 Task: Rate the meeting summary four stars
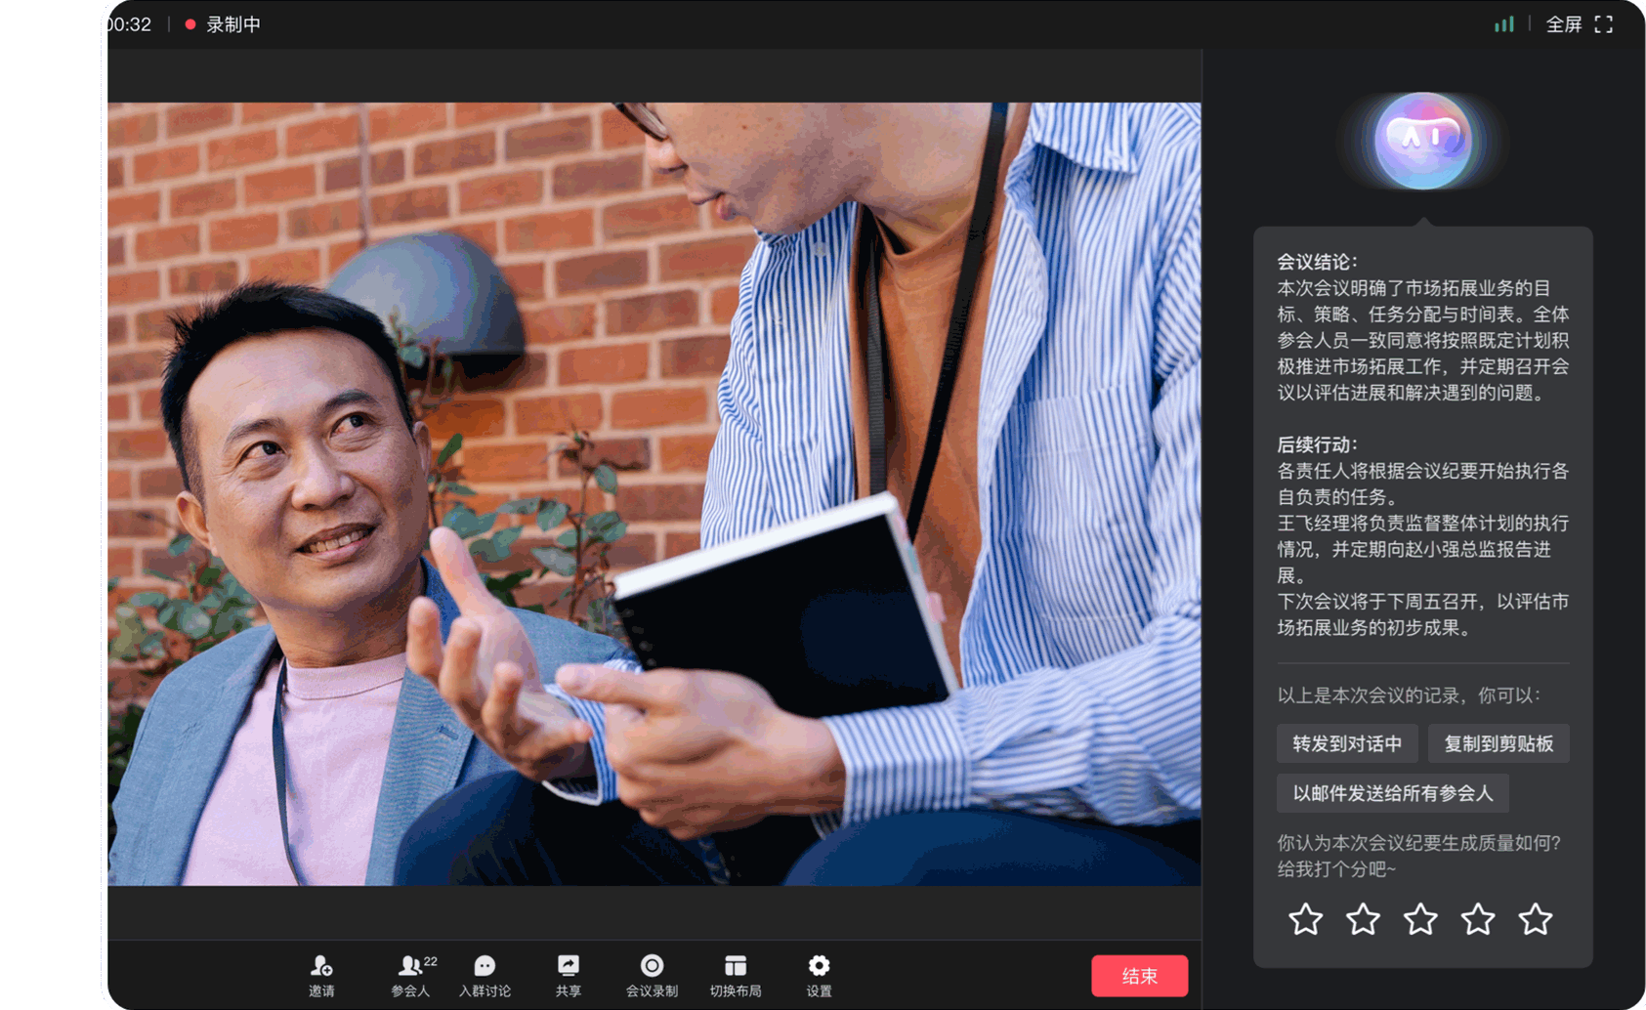1477,919
